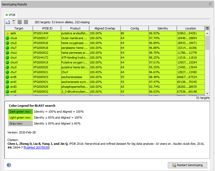This screenshot has width=215, height=171.
Task: Select the chuY row VFDB ID cell
Action: click(47, 72)
